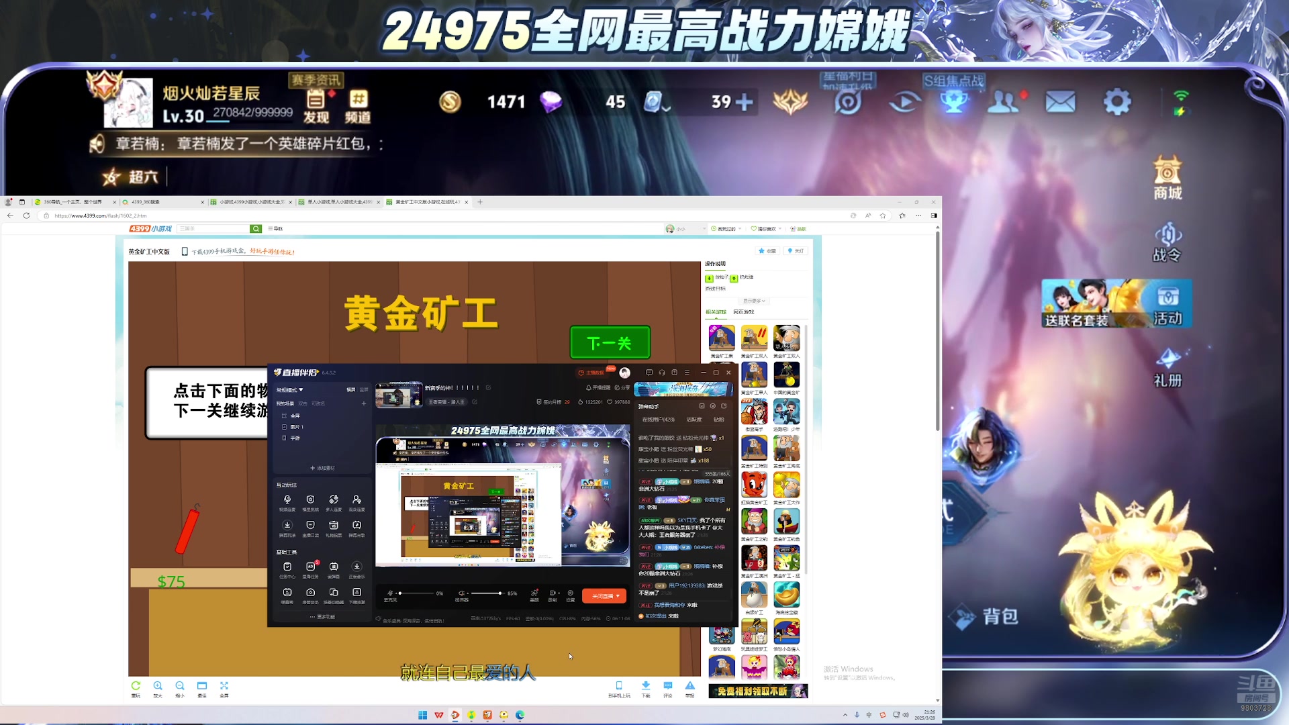Click the fullscreen (全屏) icon below the game
The image size is (1289, 725).
[x=224, y=686]
